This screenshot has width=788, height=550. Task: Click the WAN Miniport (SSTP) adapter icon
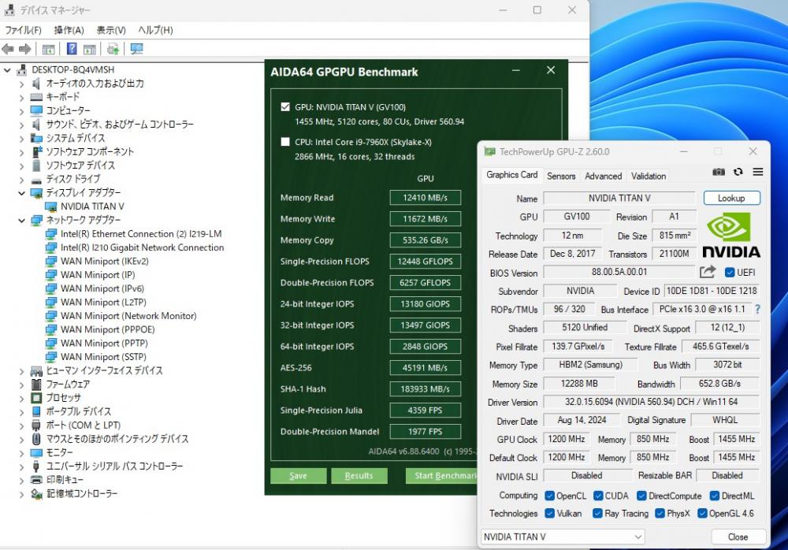click(x=50, y=356)
